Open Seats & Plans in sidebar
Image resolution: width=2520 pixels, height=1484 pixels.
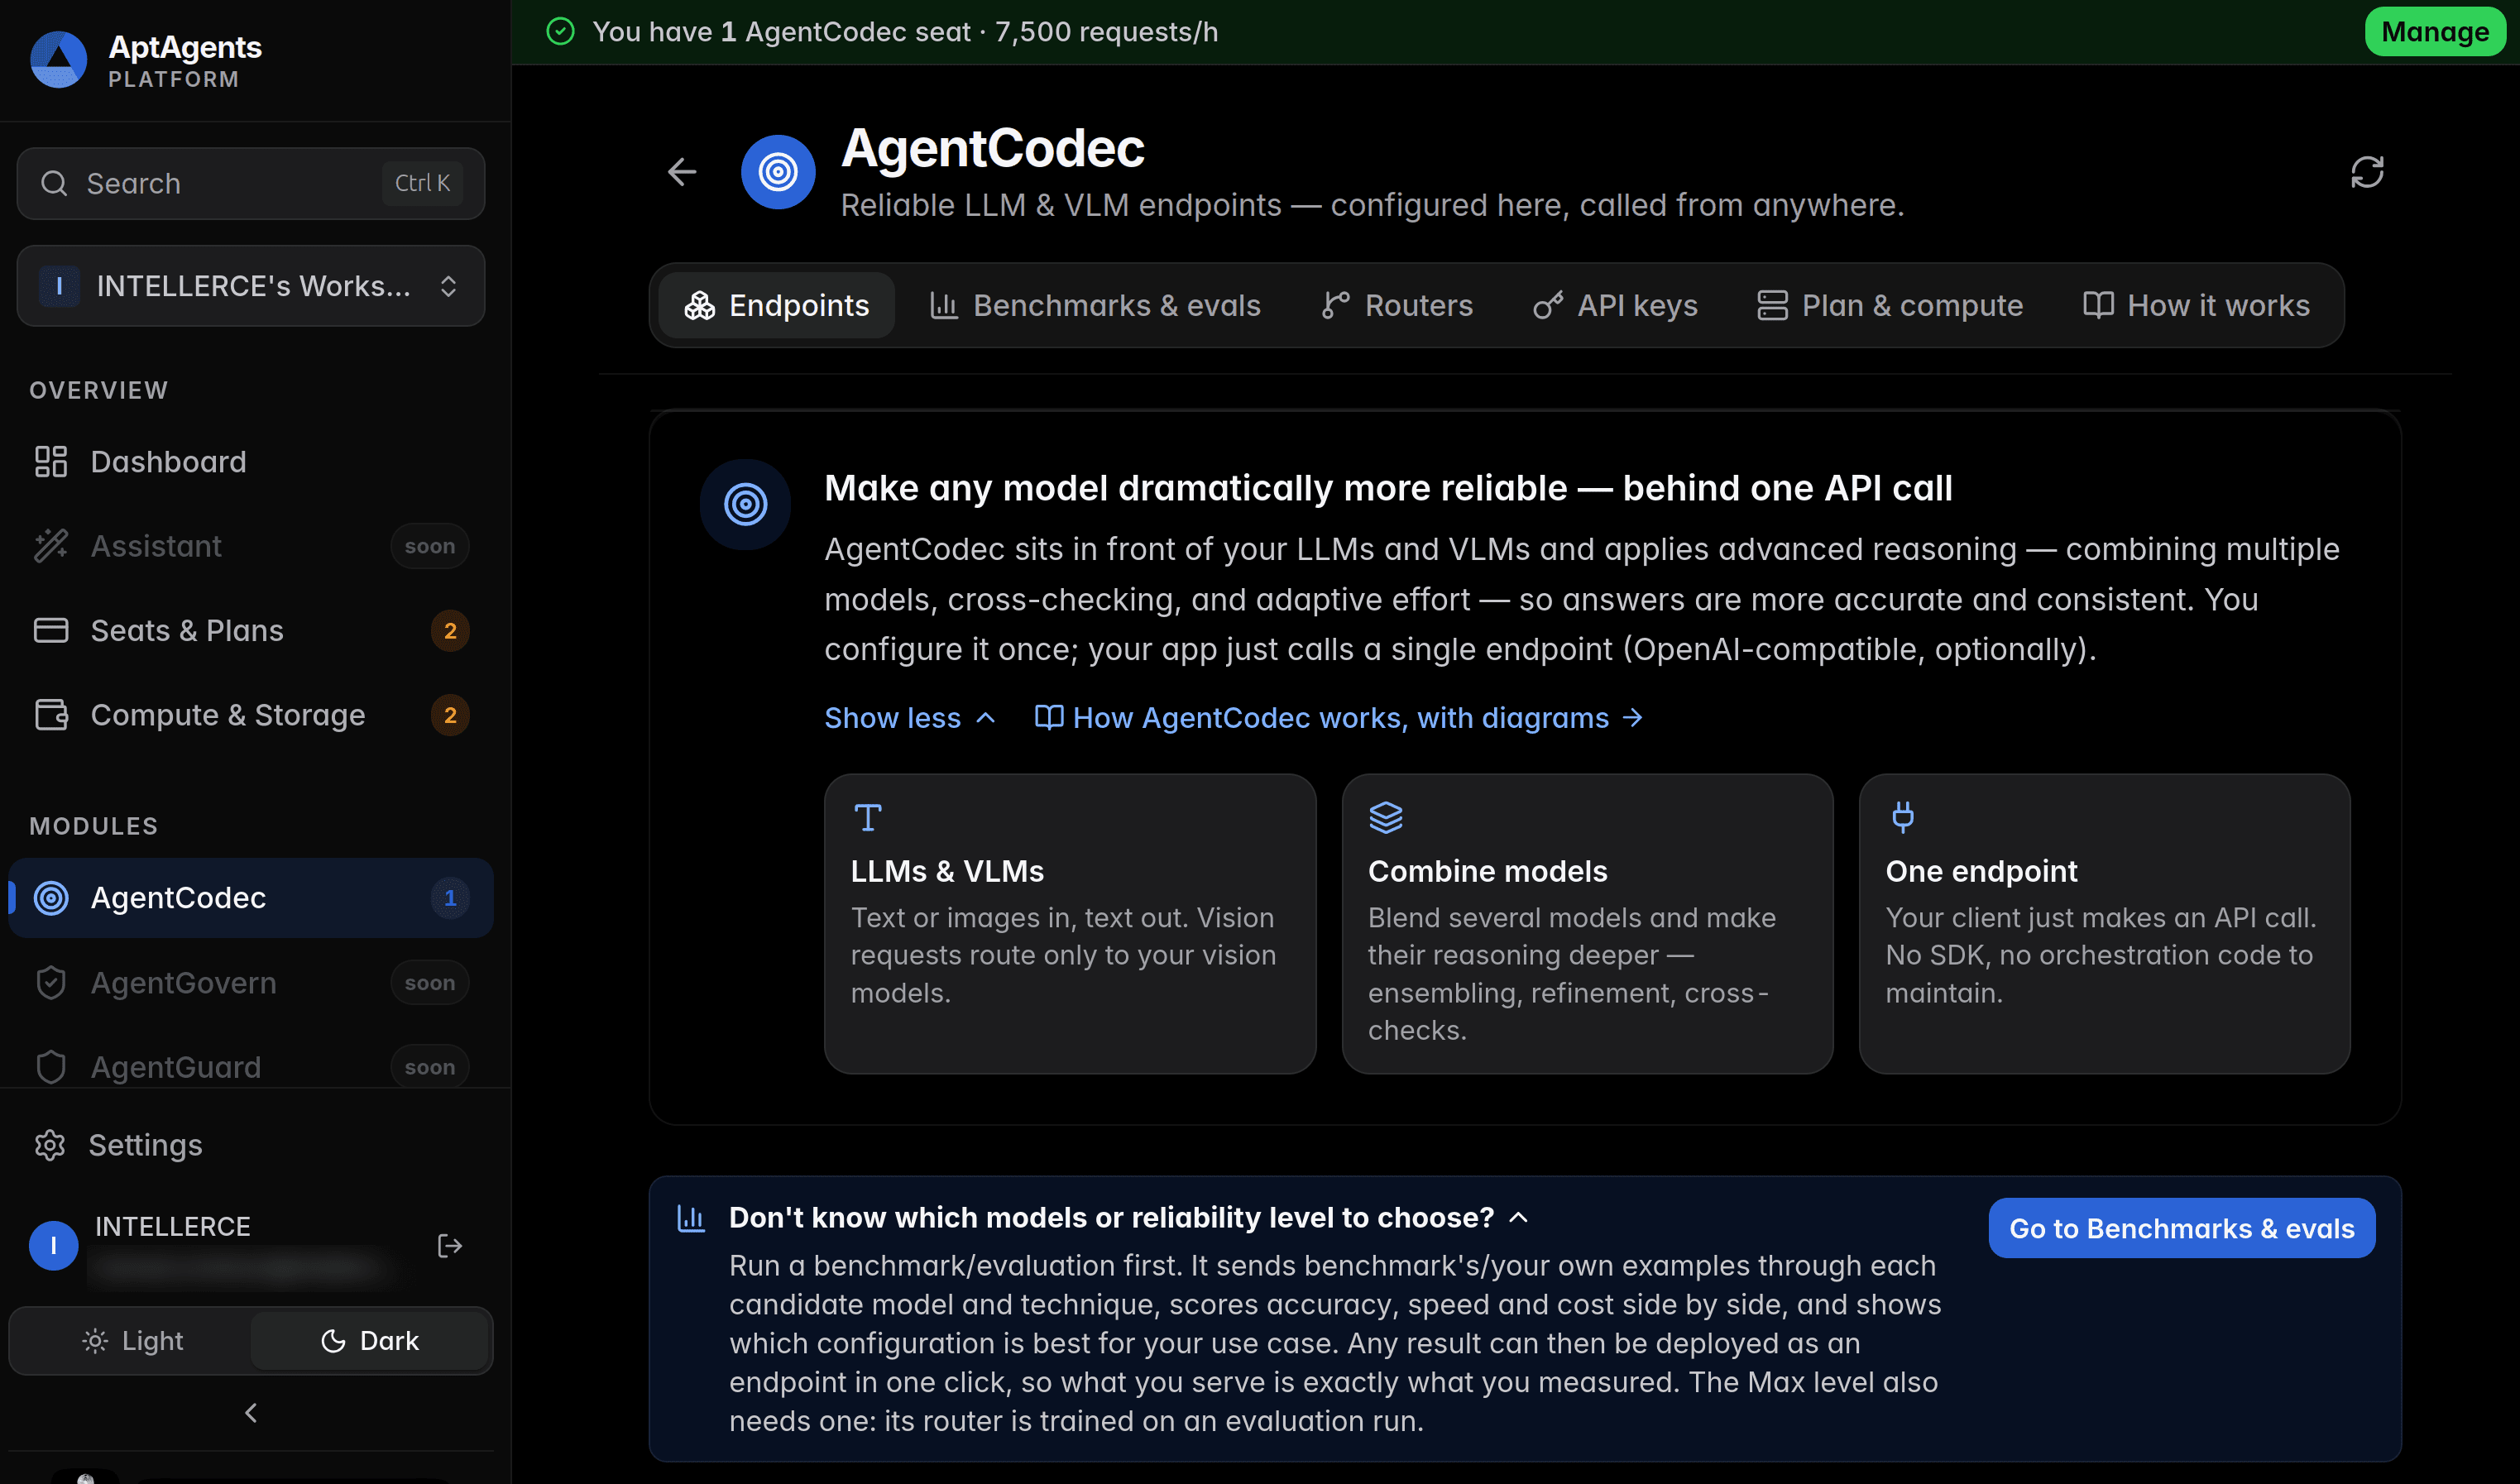tap(250, 630)
